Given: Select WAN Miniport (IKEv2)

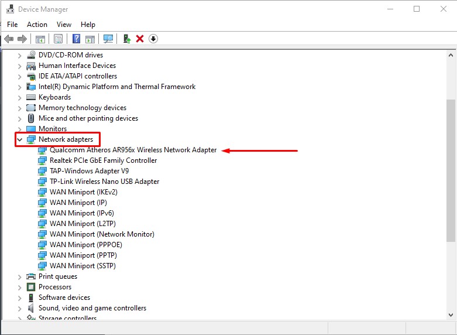Looking at the screenshot, I should coord(84,192).
